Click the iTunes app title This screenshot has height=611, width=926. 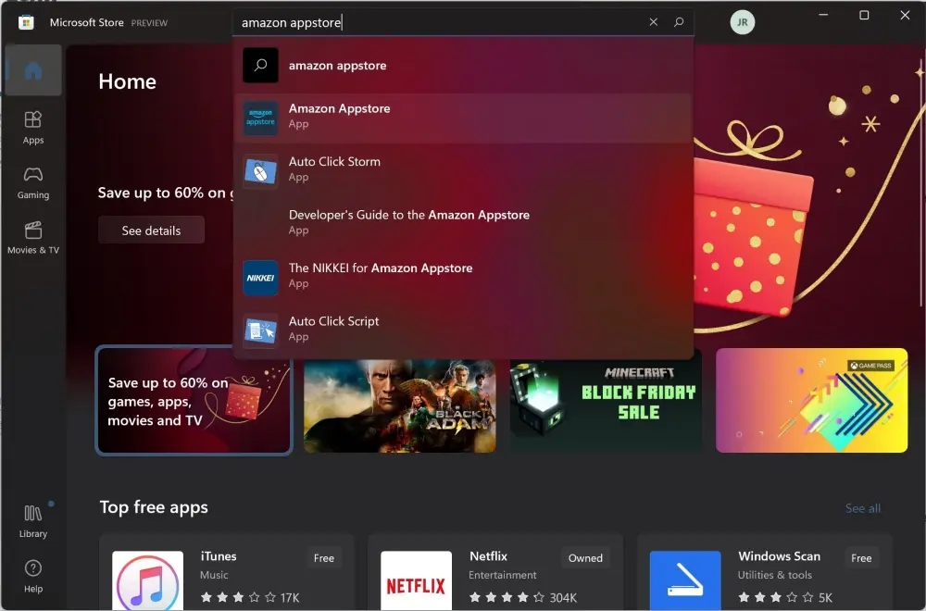[x=219, y=556]
